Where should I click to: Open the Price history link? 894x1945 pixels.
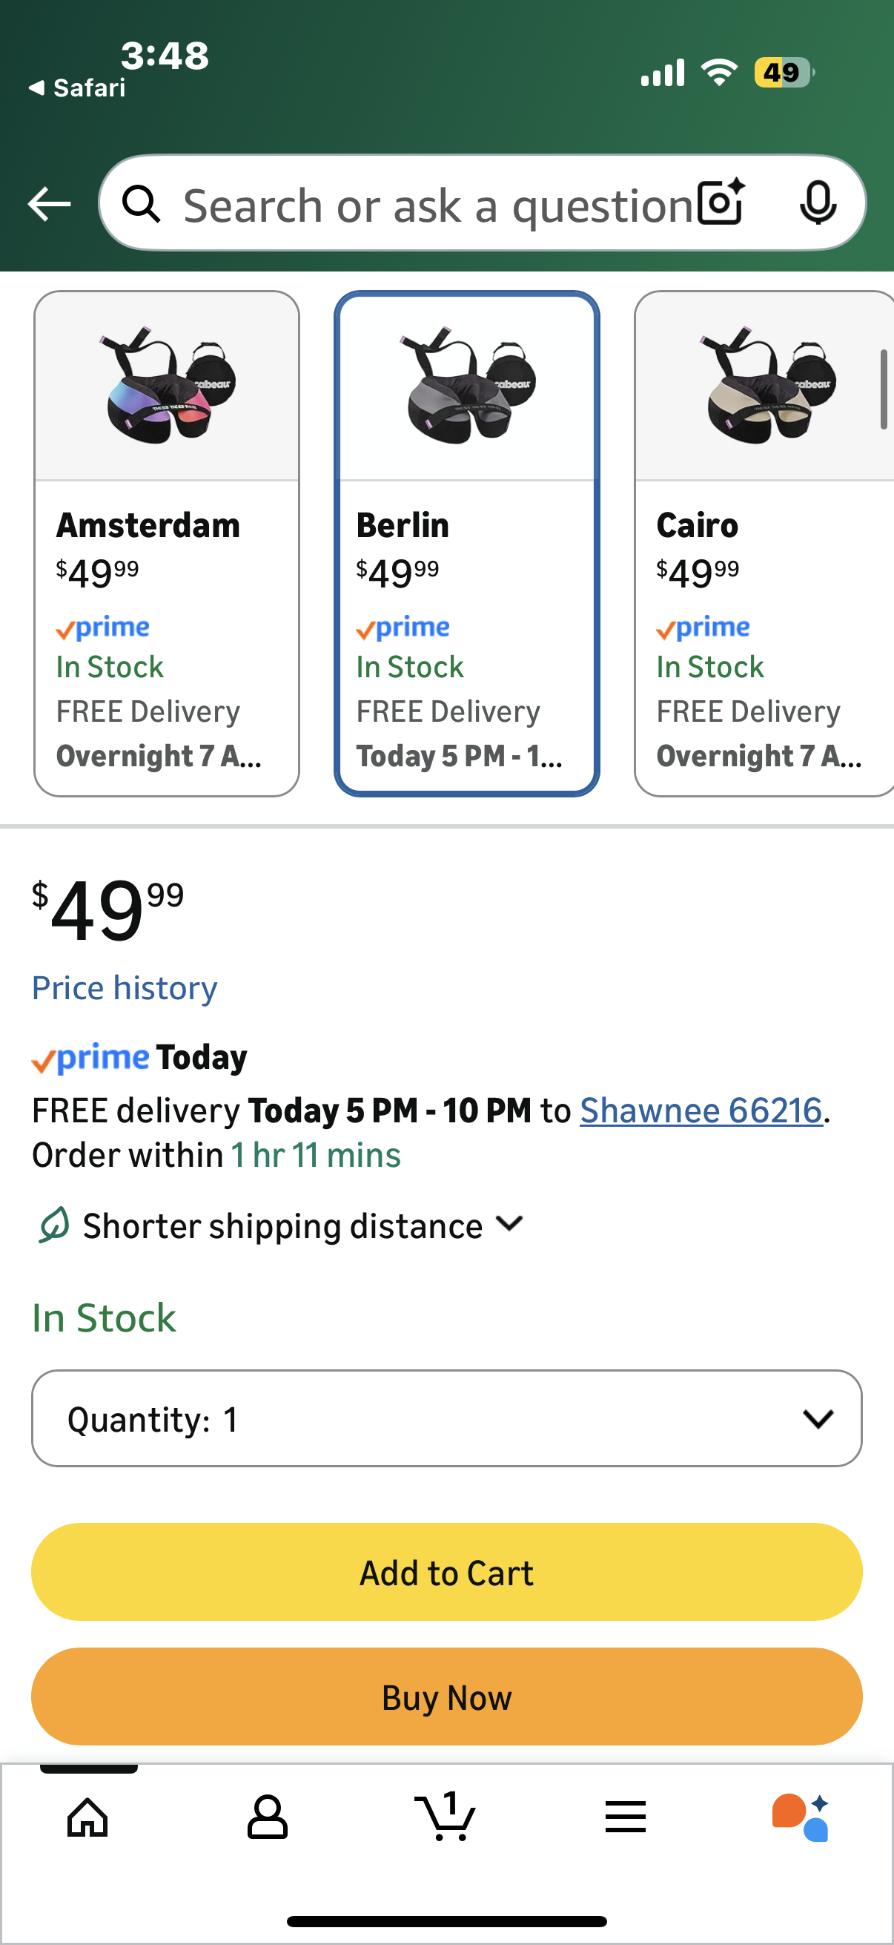(x=125, y=987)
